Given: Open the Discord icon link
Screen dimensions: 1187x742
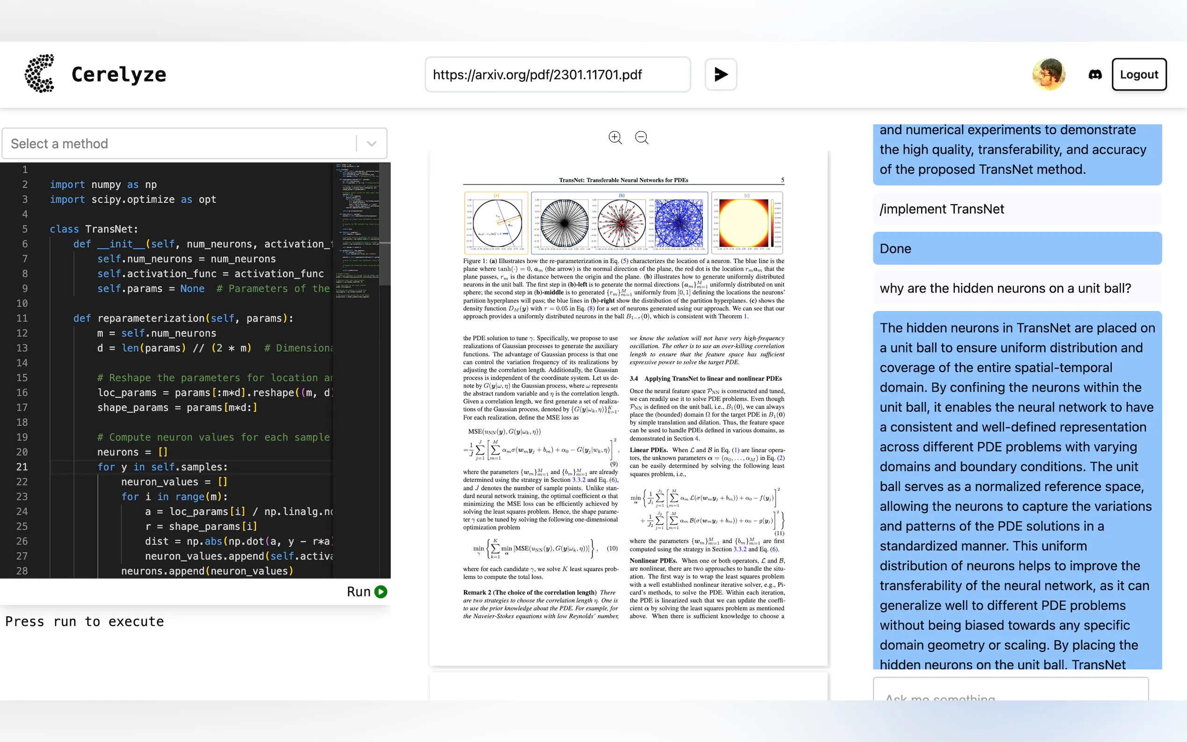Looking at the screenshot, I should coord(1095,75).
